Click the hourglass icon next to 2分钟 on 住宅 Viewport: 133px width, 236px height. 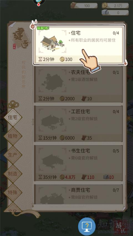click(x=40, y=59)
